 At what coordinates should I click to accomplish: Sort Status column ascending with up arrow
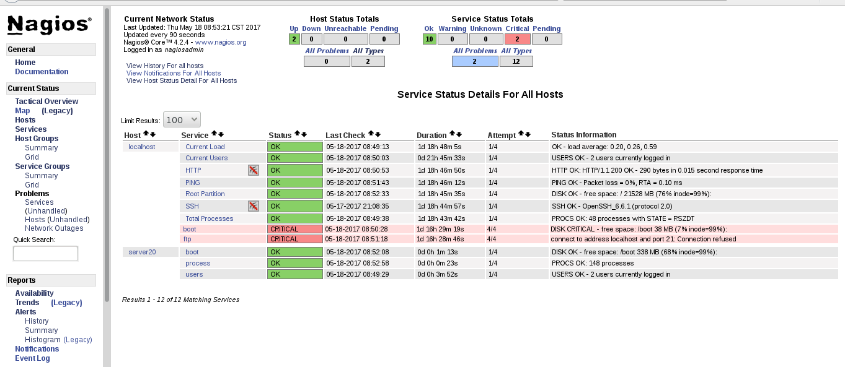(x=297, y=134)
